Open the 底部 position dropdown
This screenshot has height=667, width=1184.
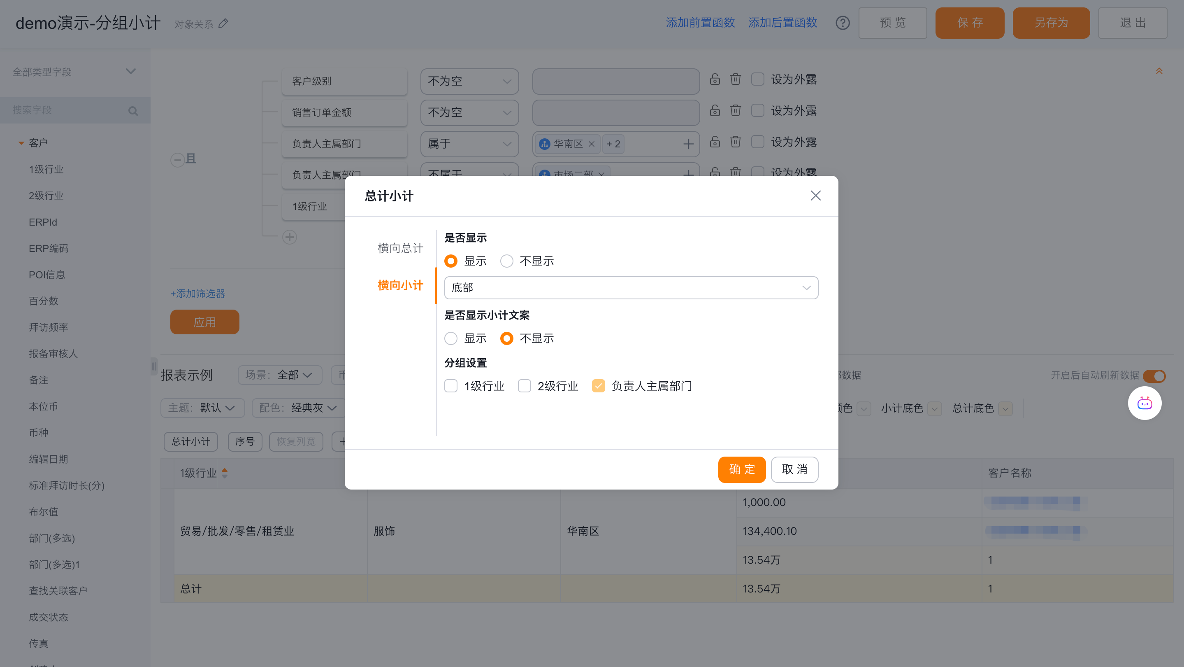[631, 288]
